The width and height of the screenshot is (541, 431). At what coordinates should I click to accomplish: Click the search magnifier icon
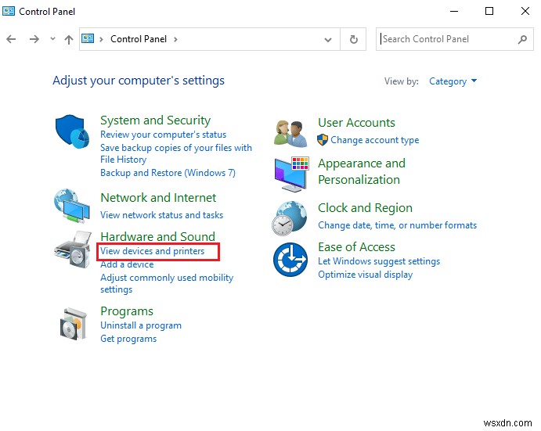(522, 39)
